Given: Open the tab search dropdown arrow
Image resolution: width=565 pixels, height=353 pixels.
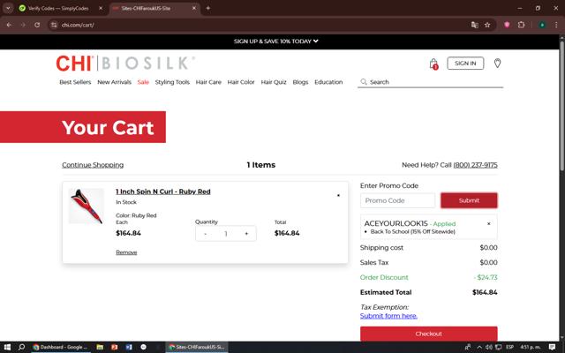Looking at the screenshot, I should (8, 8).
